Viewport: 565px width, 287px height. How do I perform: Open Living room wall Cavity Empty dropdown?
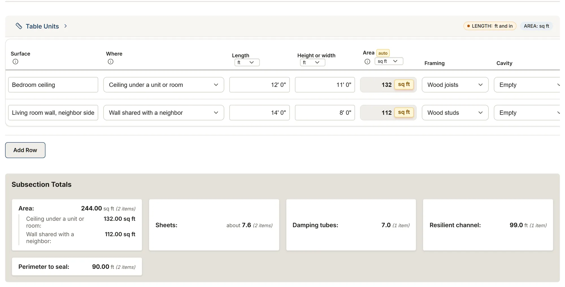coord(527,113)
